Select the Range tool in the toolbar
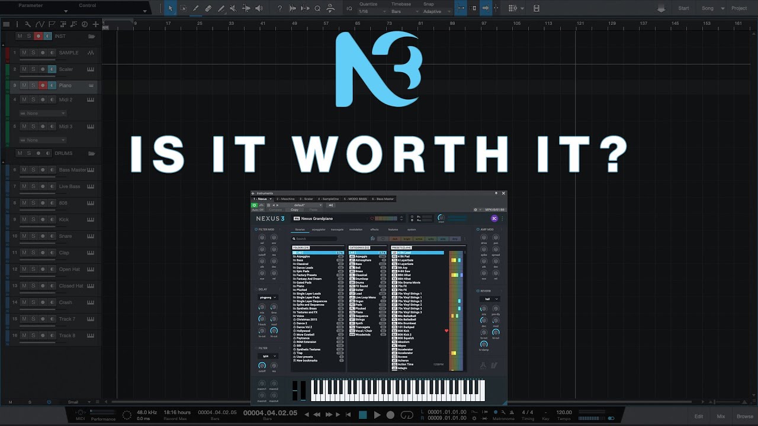Viewport: 758px width, 426px height. [183, 8]
